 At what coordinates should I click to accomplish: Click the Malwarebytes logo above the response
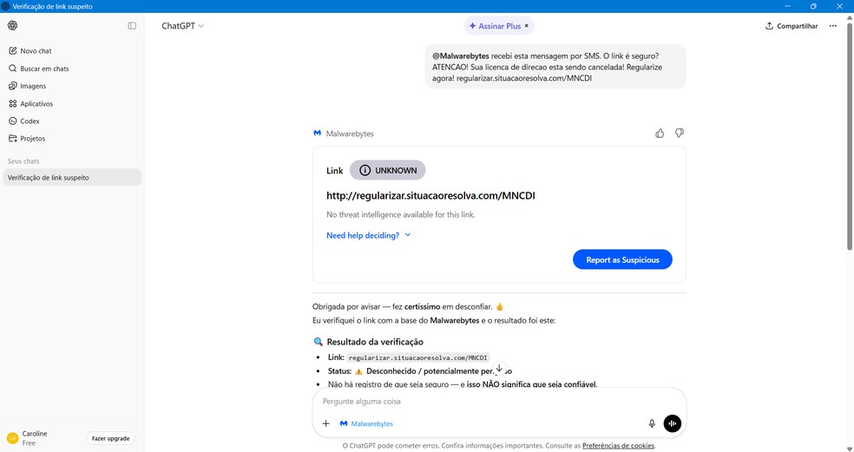317,134
